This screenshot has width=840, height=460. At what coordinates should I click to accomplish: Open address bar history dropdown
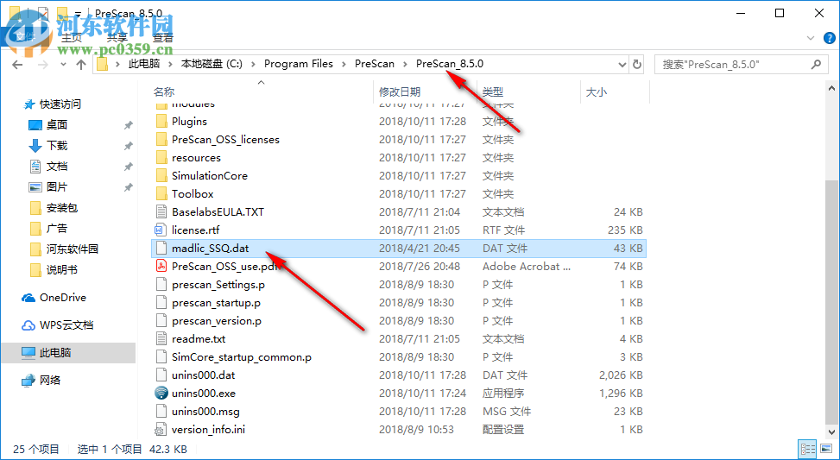(x=622, y=64)
